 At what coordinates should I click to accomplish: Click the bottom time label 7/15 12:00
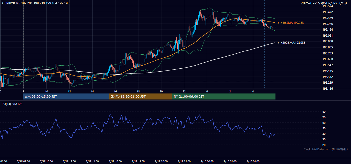69,161
